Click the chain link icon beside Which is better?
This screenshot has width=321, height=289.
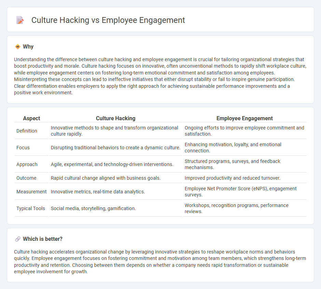tap(18, 239)
